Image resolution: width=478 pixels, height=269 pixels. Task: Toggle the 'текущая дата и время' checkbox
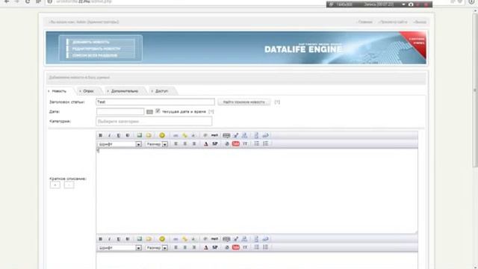tap(158, 111)
